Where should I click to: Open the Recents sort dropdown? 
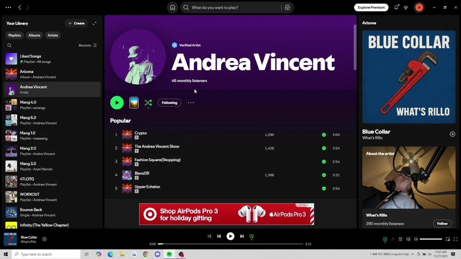pos(88,45)
